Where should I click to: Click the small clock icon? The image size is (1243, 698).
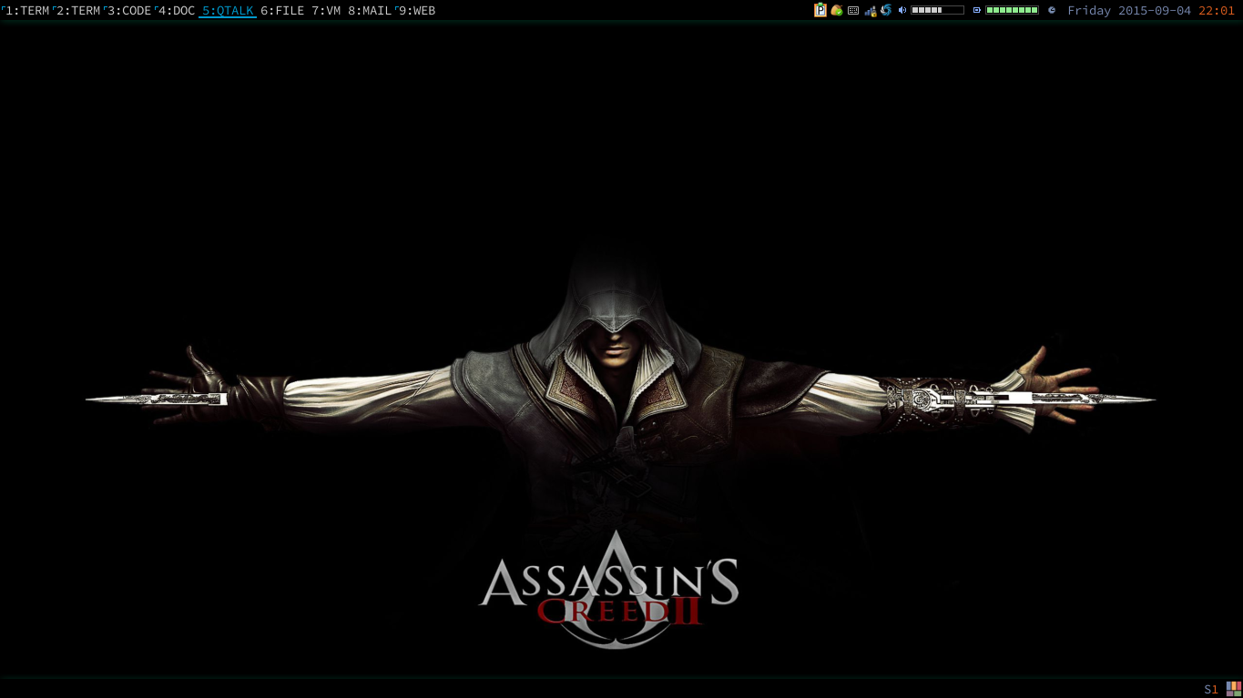[x=1052, y=11]
